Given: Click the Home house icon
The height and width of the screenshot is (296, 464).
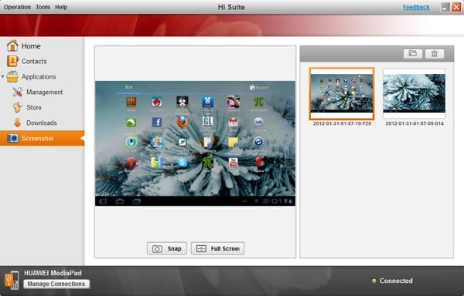Looking at the screenshot, I should point(12,45).
